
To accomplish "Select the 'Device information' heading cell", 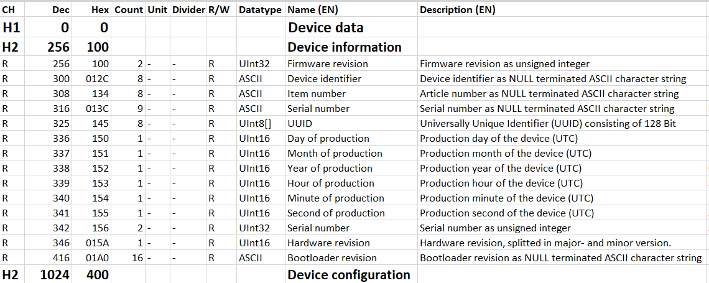I will point(345,47).
